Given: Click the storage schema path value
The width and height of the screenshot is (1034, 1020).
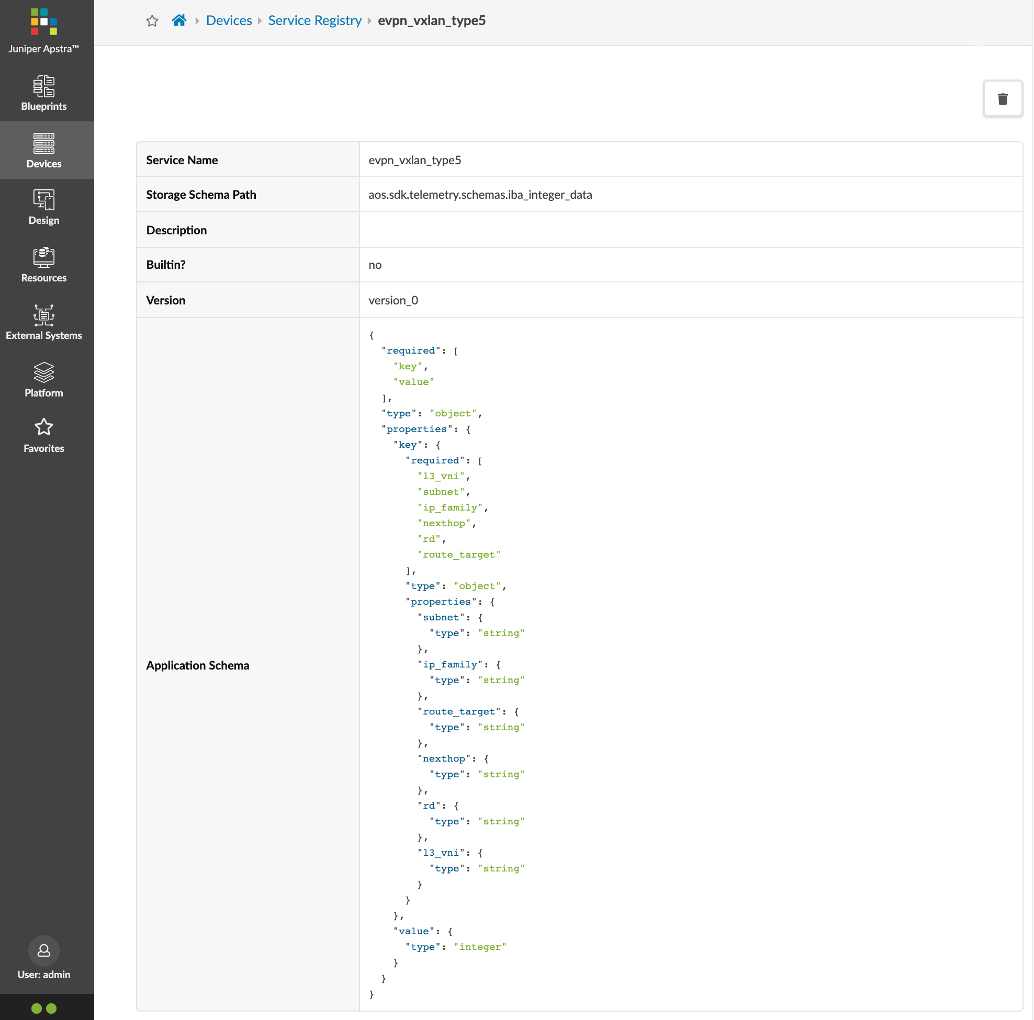Looking at the screenshot, I should (479, 195).
